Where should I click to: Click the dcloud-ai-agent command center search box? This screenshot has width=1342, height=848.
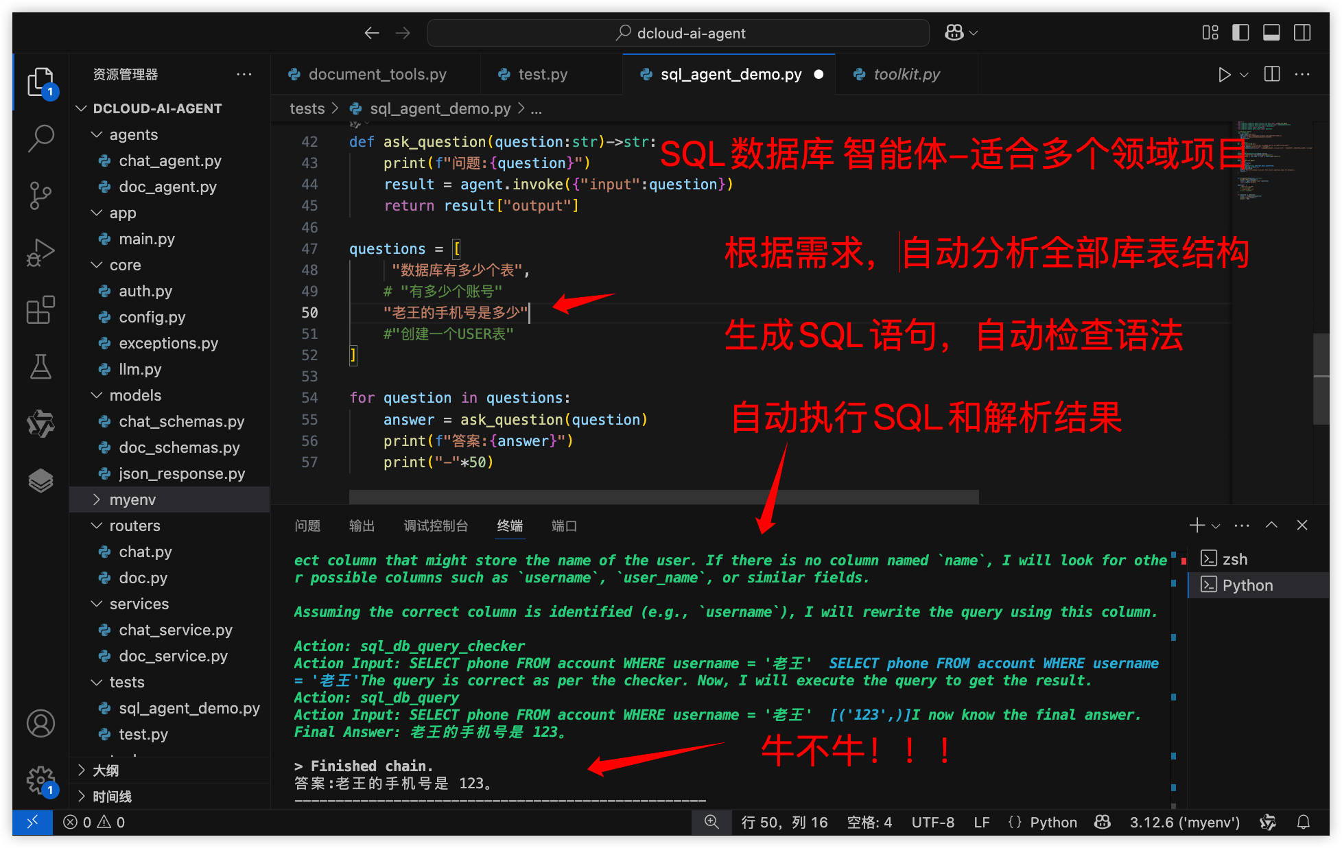click(679, 32)
